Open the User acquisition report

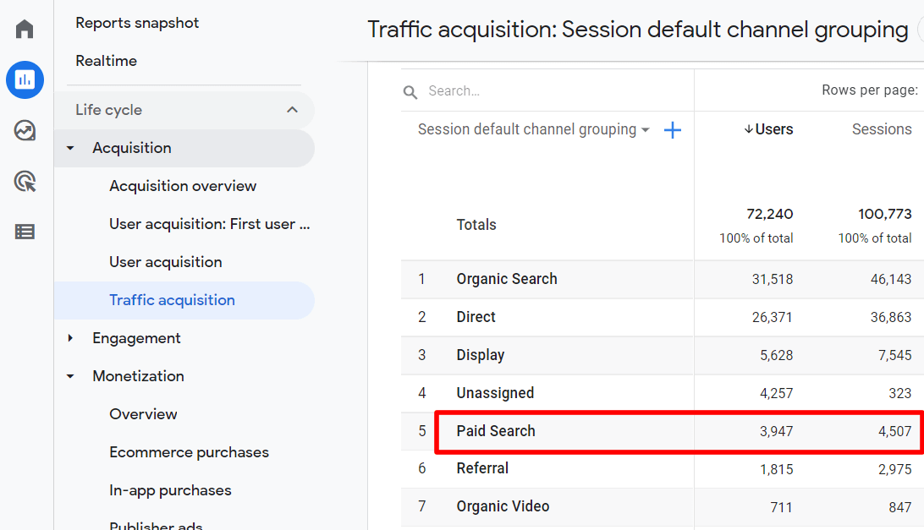point(166,261)
